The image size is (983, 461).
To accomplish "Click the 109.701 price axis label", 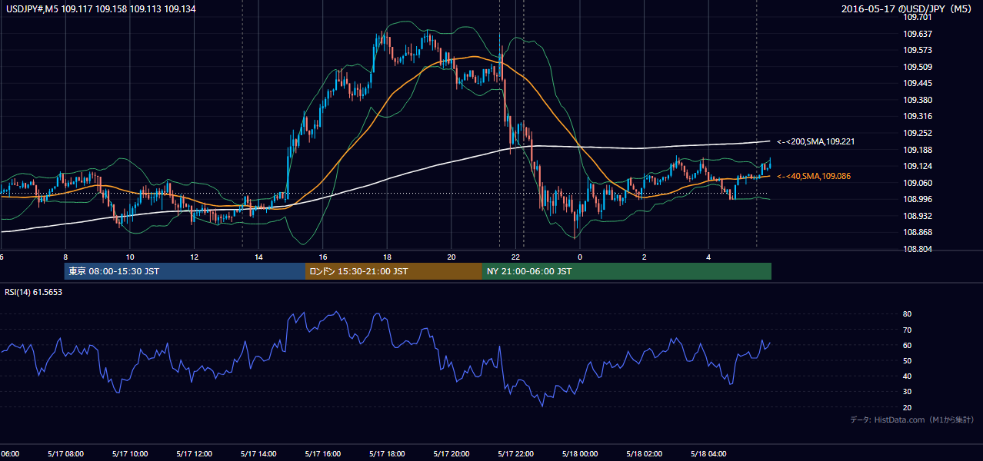I will click(x=918, y=17).
